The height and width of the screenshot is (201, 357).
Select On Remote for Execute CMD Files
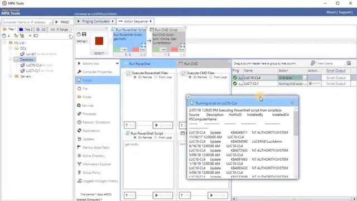190,77
